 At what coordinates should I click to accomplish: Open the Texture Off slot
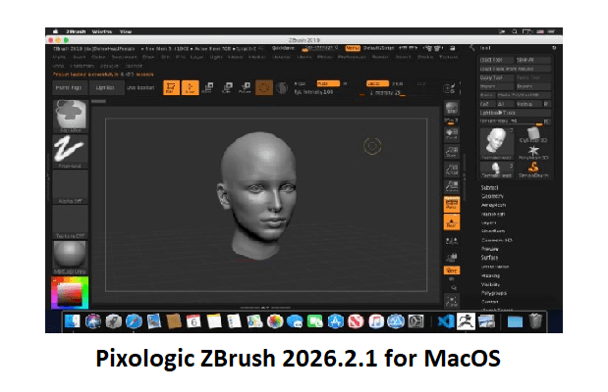[70, 221]
